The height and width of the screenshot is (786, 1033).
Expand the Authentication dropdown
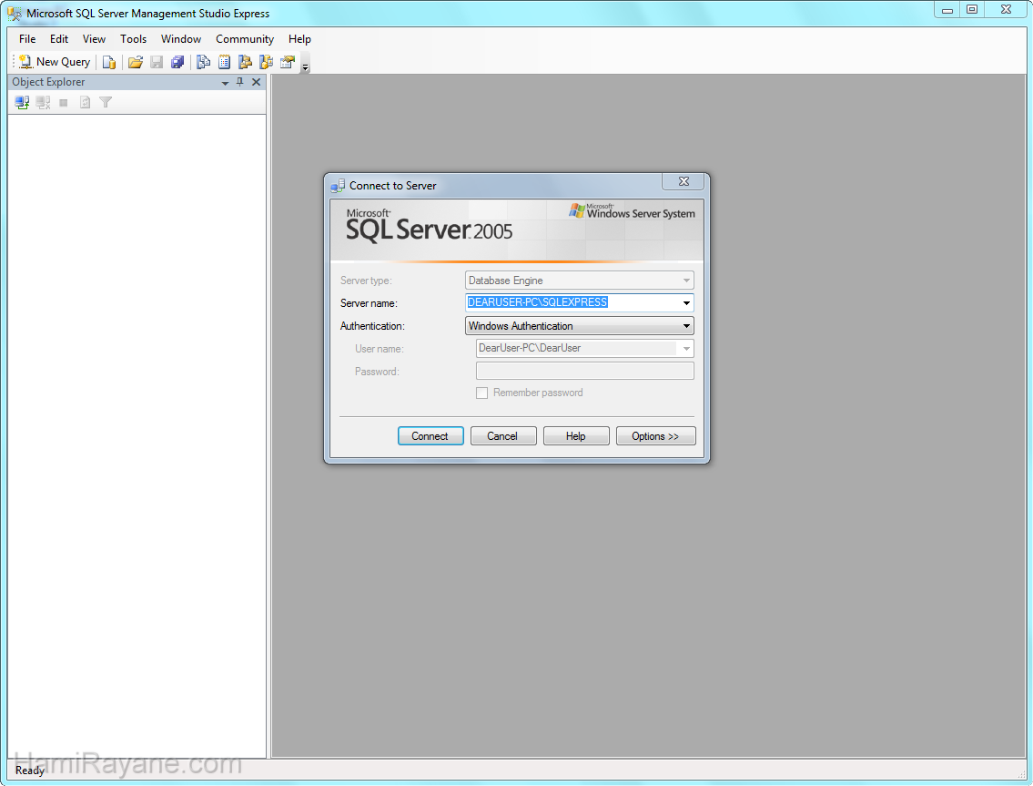click(686, 326)
